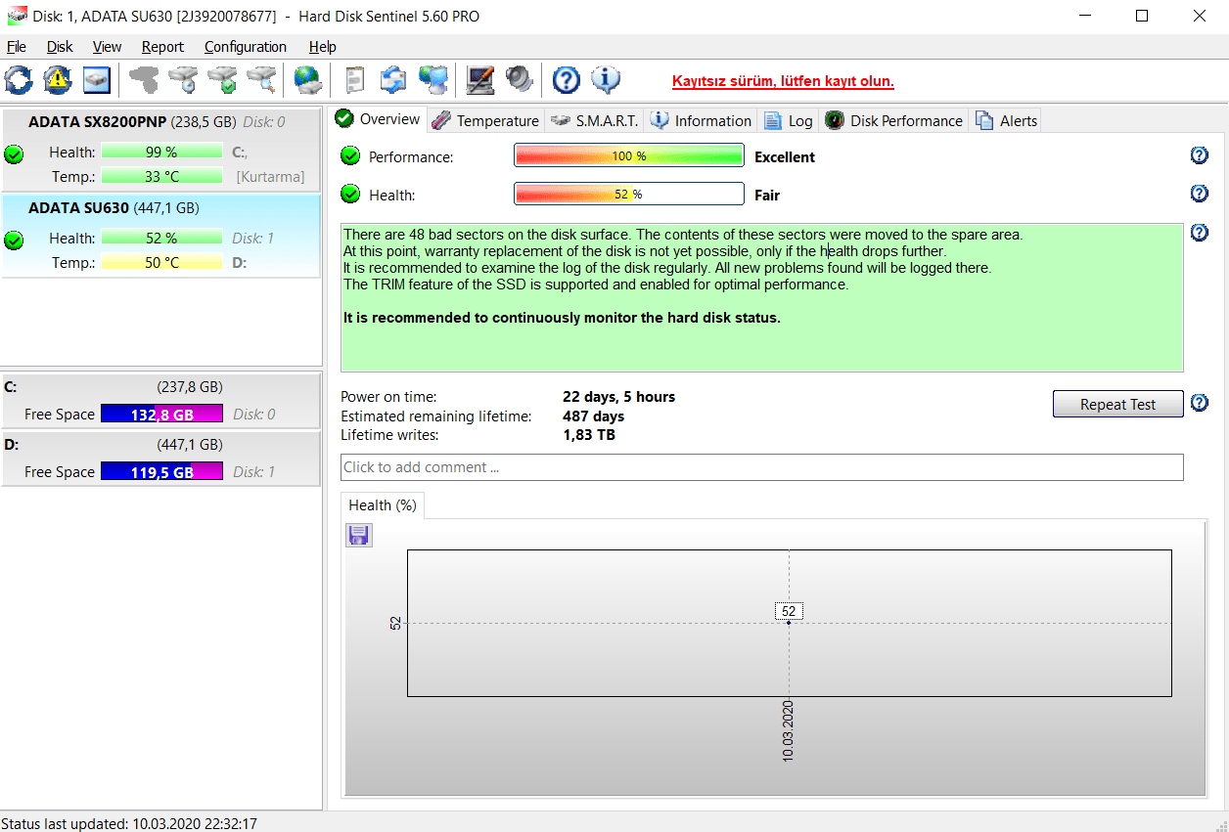This screenshot has height=832, width=1229.
Task: Click the help icon beside Performance row
Action: [x=1200, y=155]
